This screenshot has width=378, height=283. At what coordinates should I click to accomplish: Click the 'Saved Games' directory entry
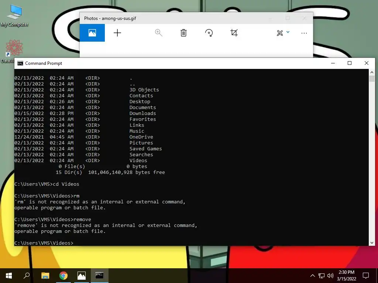coord(145,149)
